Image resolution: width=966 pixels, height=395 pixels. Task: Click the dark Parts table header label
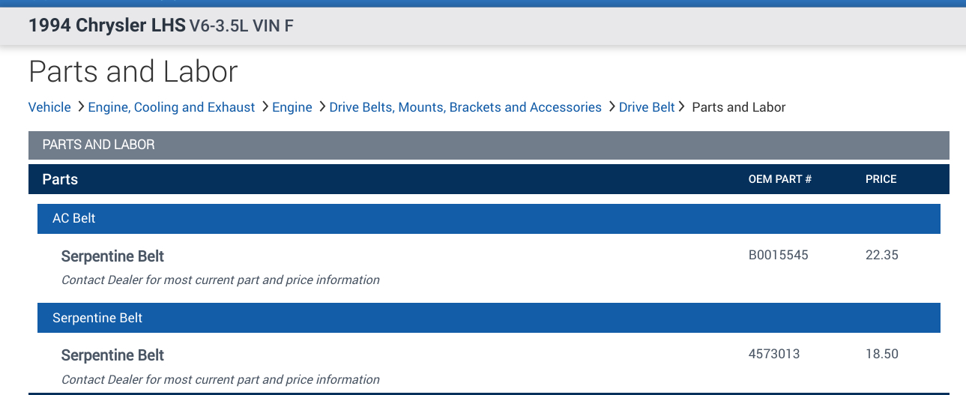tap(60, 179)
